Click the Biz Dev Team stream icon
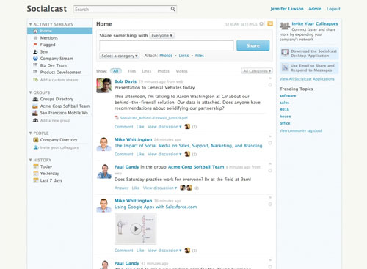 (x=35, y=65)
